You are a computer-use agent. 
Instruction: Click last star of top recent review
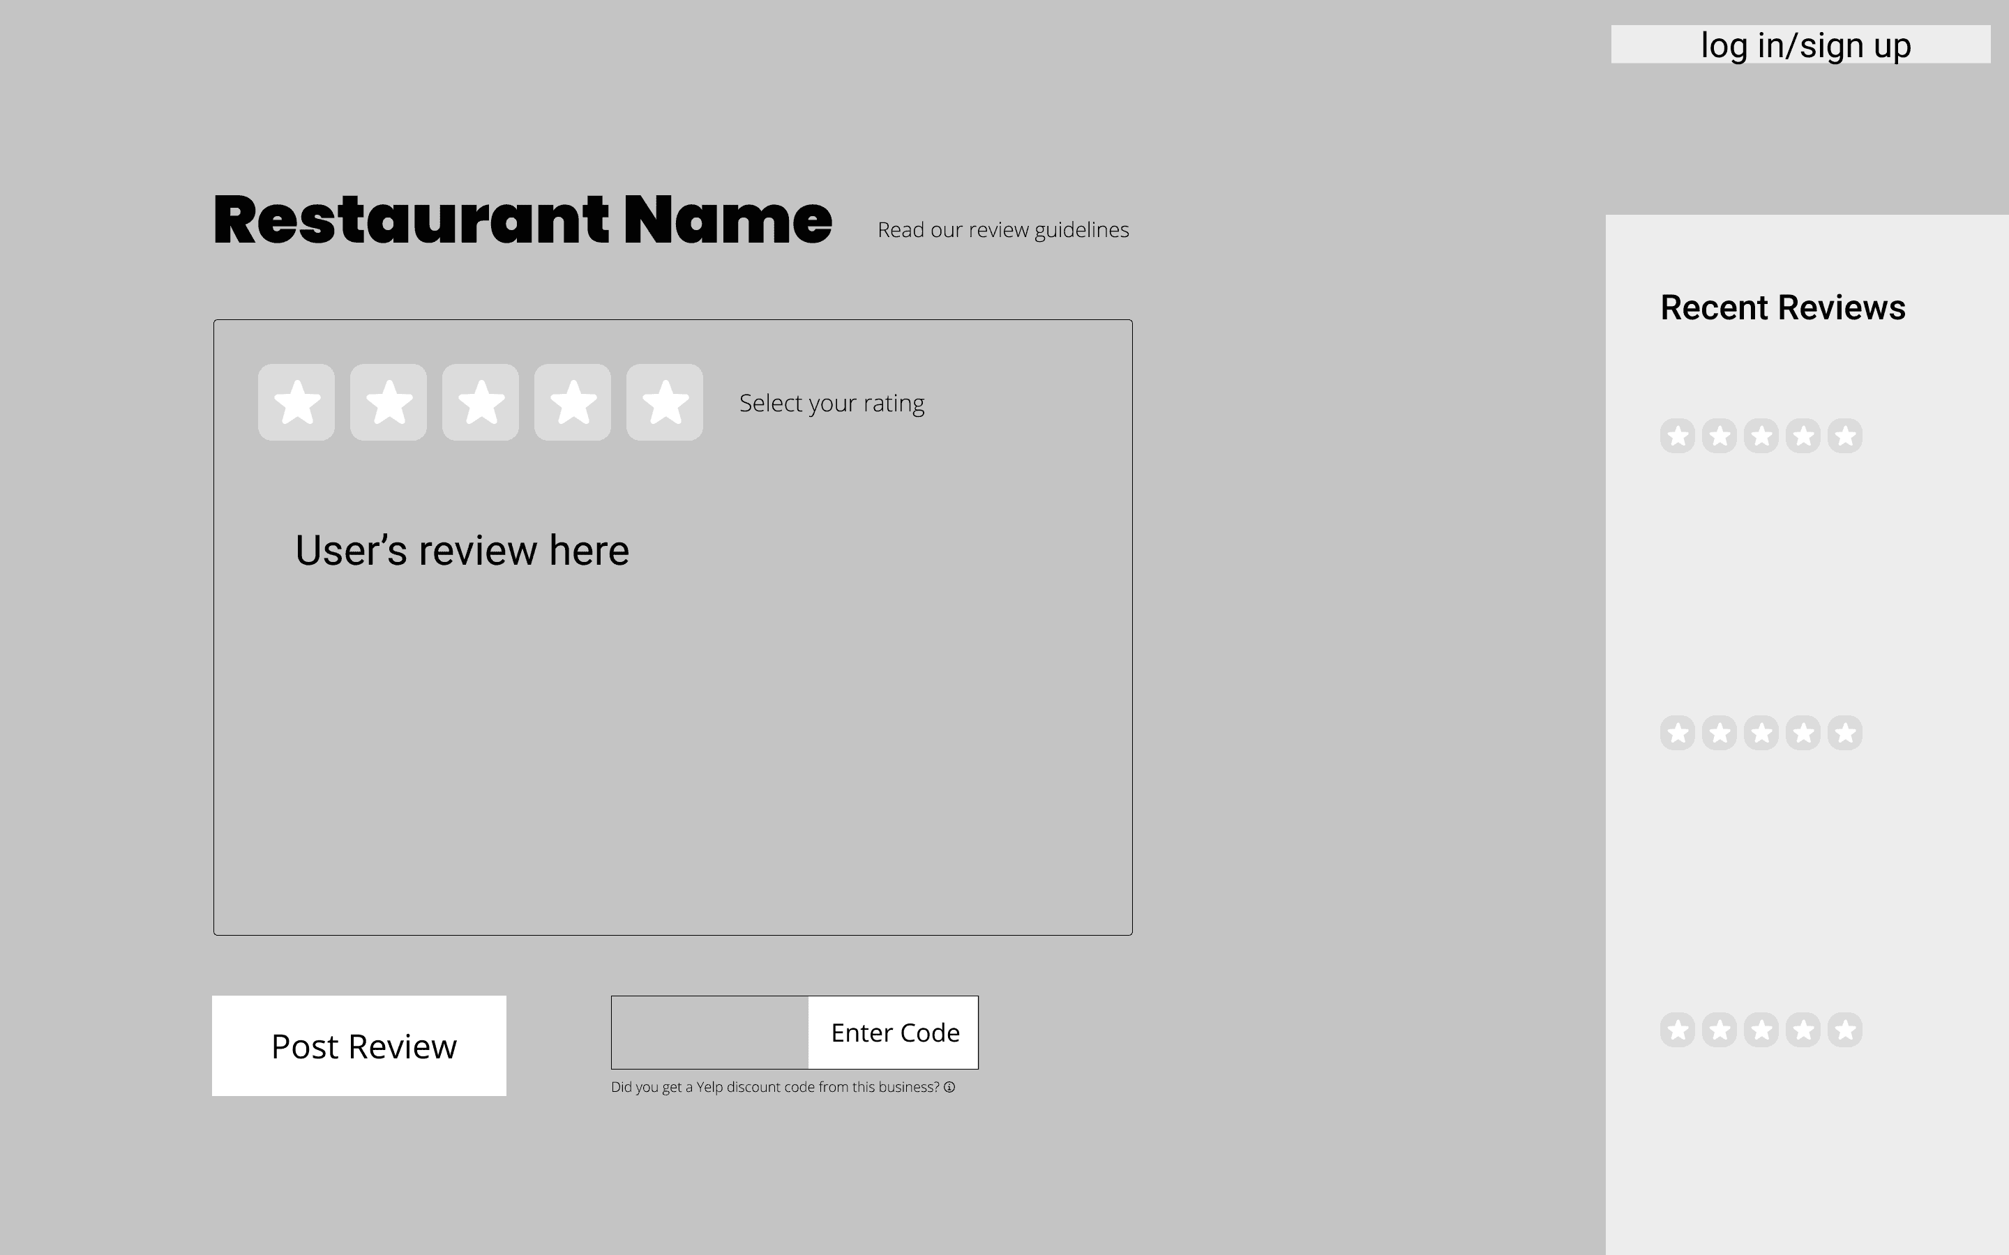click(1844, 436)
